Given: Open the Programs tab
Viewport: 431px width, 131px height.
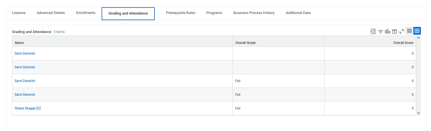Looking at the screenshot, I should 214,13.
